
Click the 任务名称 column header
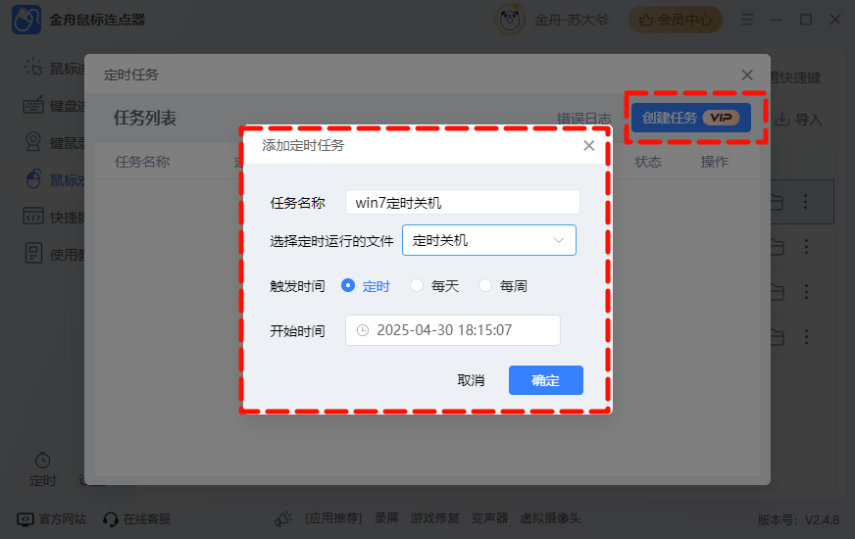click(x=142, y=162)
